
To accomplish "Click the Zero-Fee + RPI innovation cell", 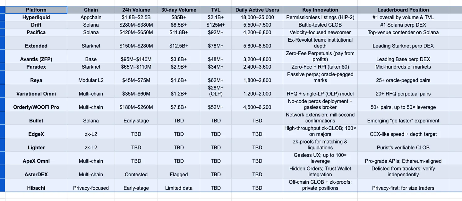I will click(x=320, y=67).
